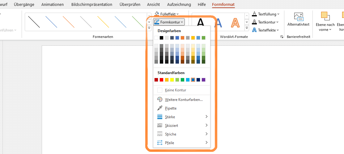344x154 pixels.
Task: Click the Alternativtext icon
Action: (298, 17)
